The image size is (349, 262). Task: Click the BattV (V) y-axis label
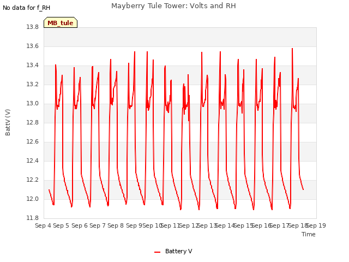click(8, 122)
